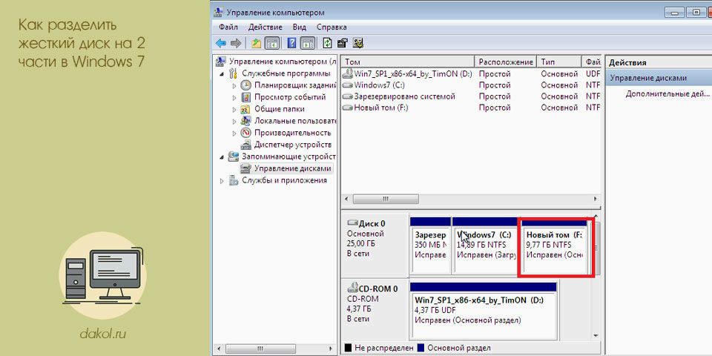This screenshot has width=712, height=356.
Task: Expand the Планировщик заданий node
Action: tap(234, 85)
